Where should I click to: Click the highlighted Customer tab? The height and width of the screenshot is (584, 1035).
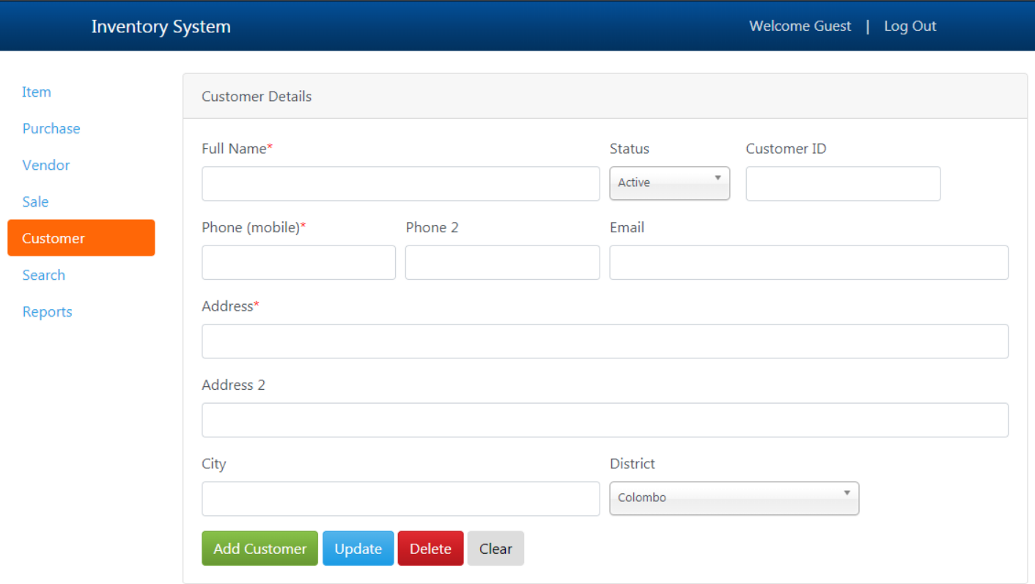tap(81, 238)
